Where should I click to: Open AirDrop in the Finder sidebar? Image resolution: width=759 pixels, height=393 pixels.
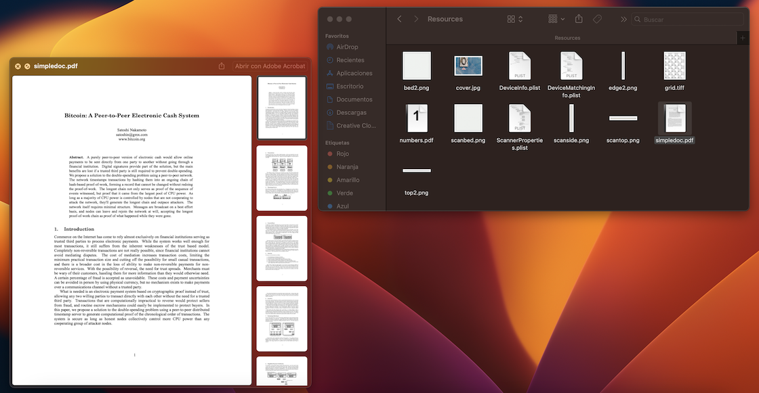coord(347,47)
